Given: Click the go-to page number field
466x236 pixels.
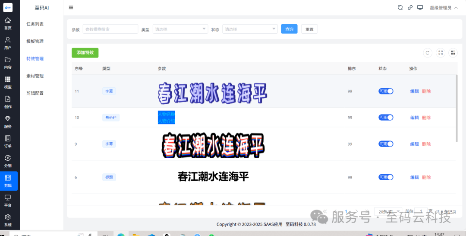Looking at the screenshot, I should tap(421, 212).
